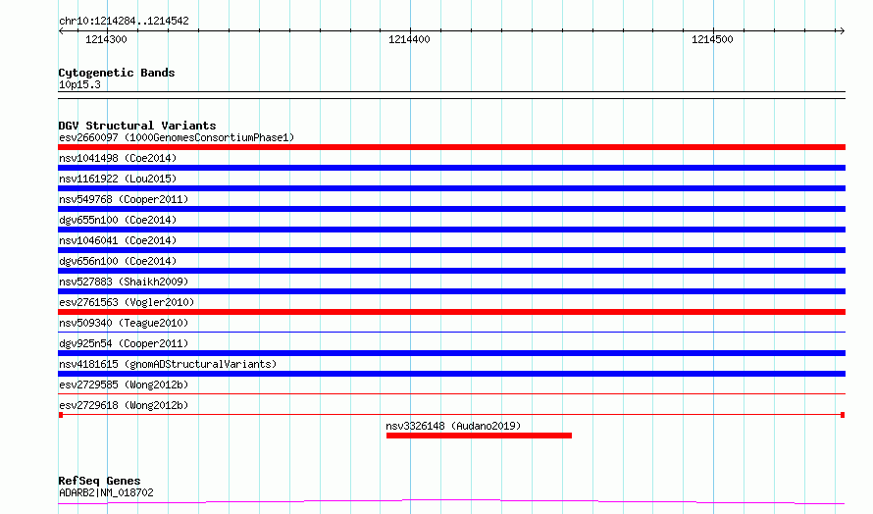This screenshot has height=514, width=873.
Task: Click ruler position 1214300
Action: (x=106, y=39)
